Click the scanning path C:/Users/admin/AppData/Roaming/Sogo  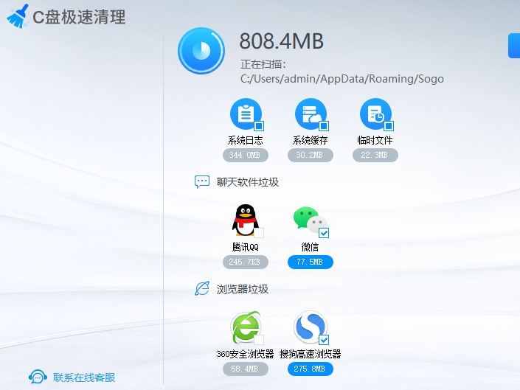tap(342, 79)
